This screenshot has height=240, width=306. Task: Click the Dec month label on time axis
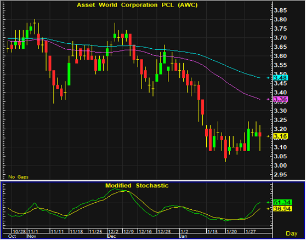112,236
